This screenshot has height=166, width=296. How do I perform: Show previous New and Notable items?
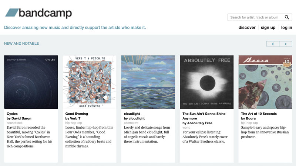(273, 44)
